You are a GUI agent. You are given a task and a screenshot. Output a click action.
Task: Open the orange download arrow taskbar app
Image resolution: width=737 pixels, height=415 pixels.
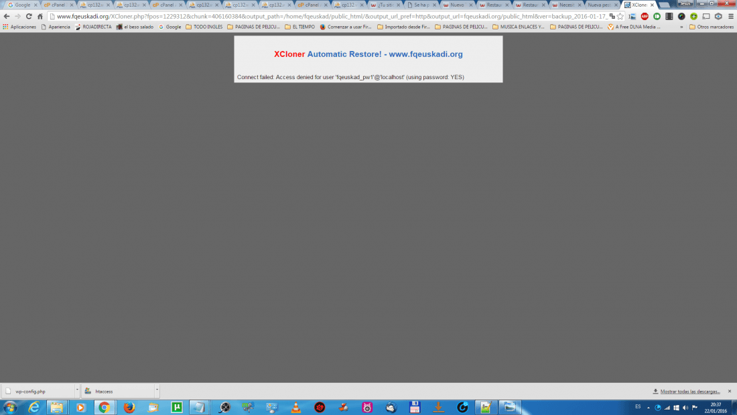tap(439, 408)
